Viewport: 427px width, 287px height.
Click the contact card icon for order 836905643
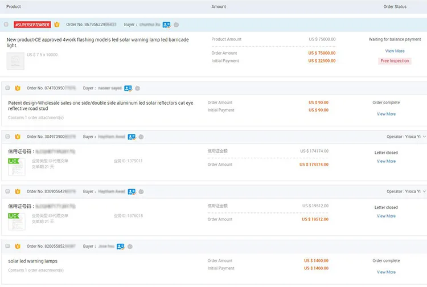pos(132,191)
